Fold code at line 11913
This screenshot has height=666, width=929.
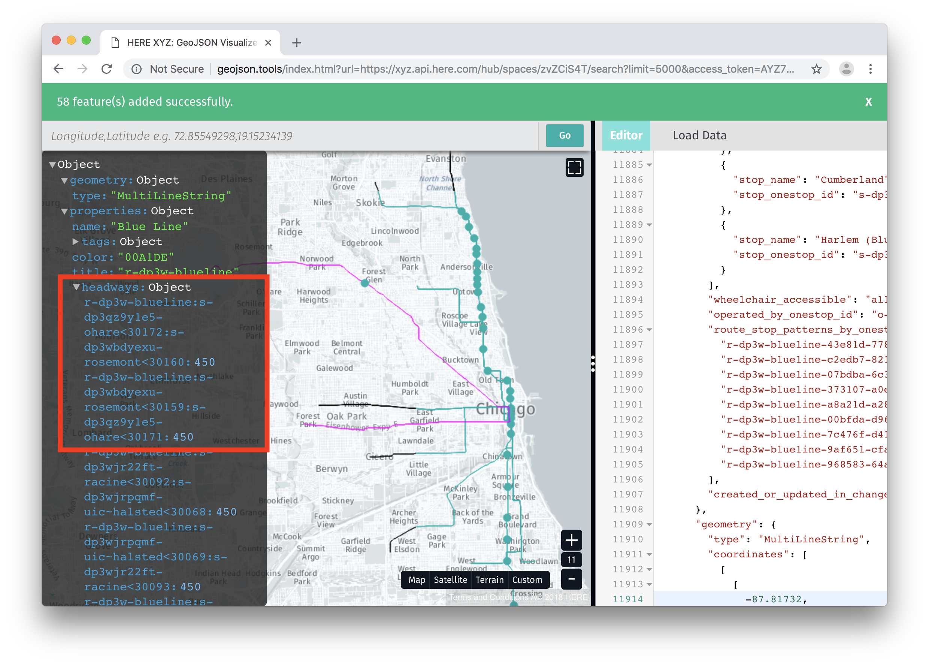coord(649,584)
